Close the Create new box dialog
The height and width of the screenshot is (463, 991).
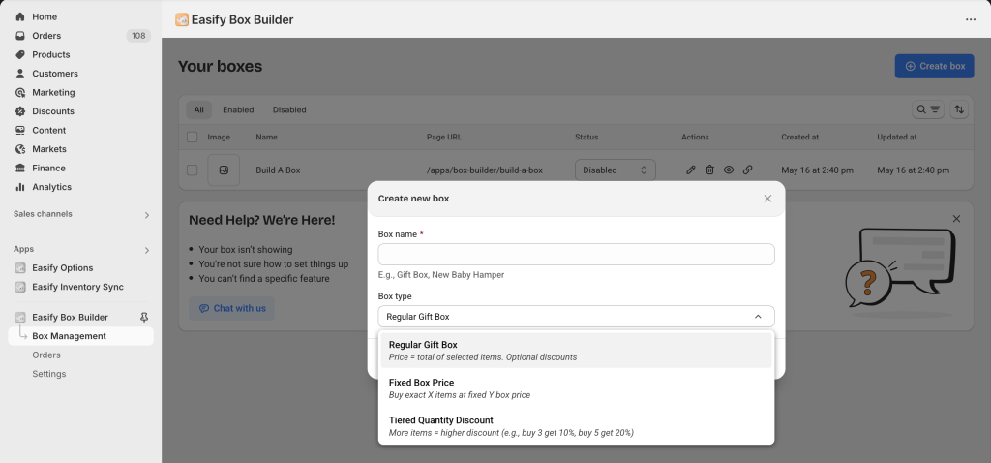pos(767,199)
